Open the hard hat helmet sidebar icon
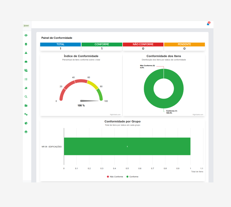The width and height of the screenshot is (231, 207). coord(26,62)
